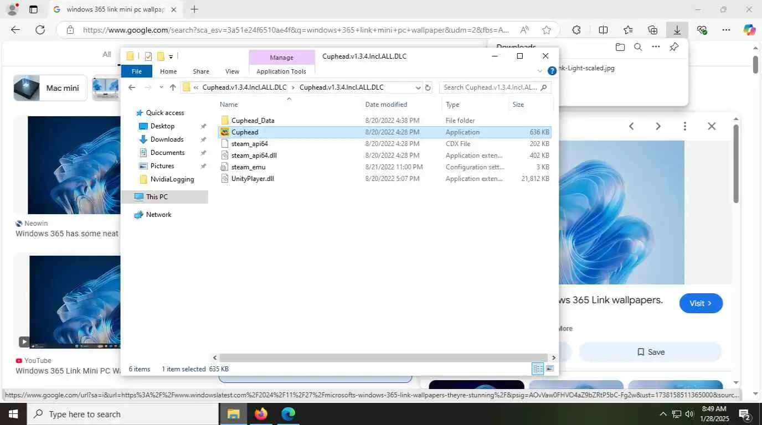Refresh the Edge browser page
762x425 pixels.
[x=40, y=30]
